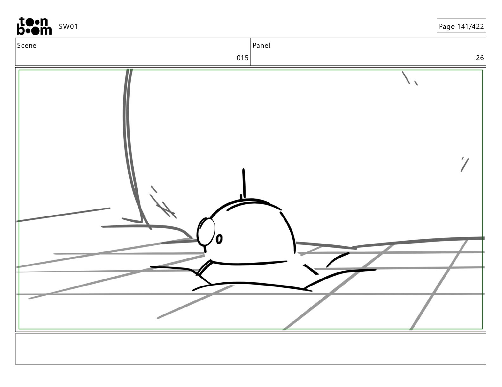
Task: Click the Toon Boom logo
Action: point(34,26)
